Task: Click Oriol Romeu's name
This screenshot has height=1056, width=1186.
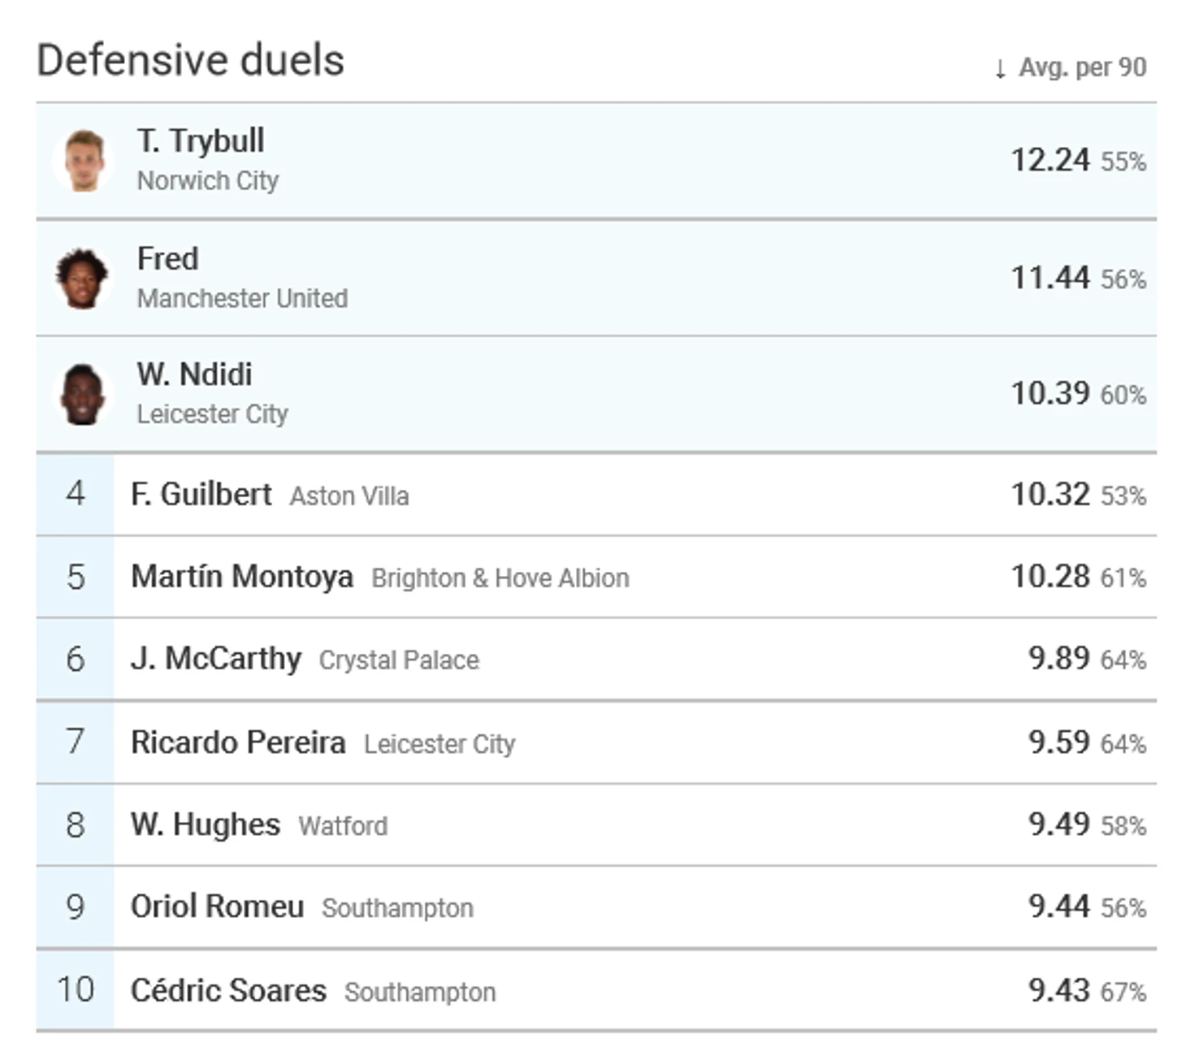Action: coord(217,907)
